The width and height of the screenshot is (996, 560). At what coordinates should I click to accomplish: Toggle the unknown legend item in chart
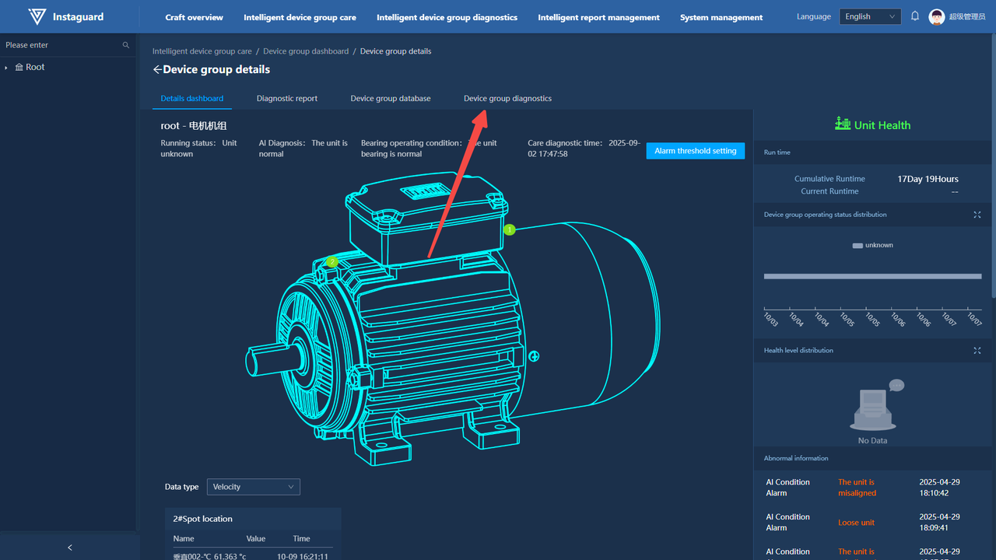click(x=872, y=245)
